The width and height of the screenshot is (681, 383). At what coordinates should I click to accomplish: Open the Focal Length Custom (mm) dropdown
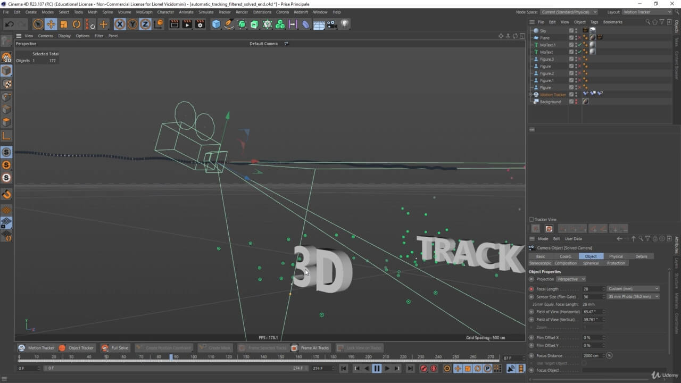pyautogui.click(x=633, y=289)
